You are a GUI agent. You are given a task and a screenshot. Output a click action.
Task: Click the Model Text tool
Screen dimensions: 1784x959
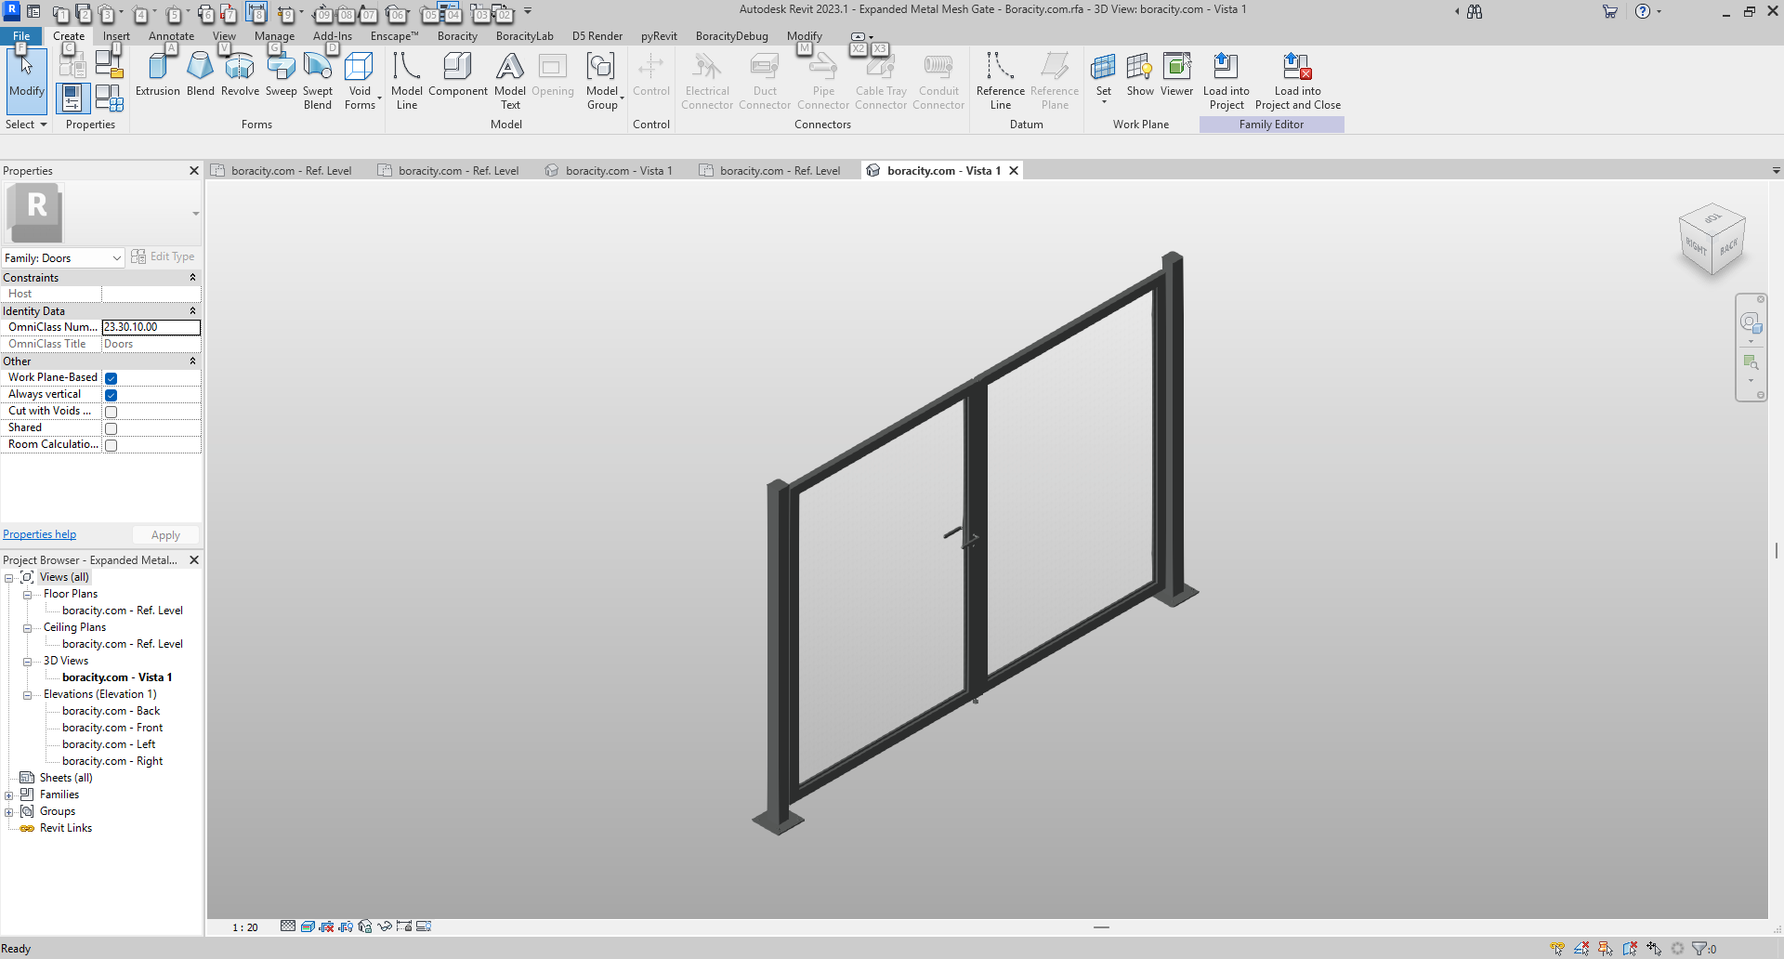pos(510,81)
